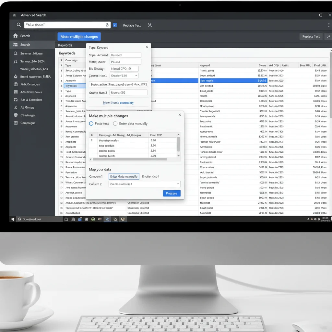This screenshot has height=332, width=332.
Task: Click the X icon after Replace Text
Action: (x=150, y=25)
